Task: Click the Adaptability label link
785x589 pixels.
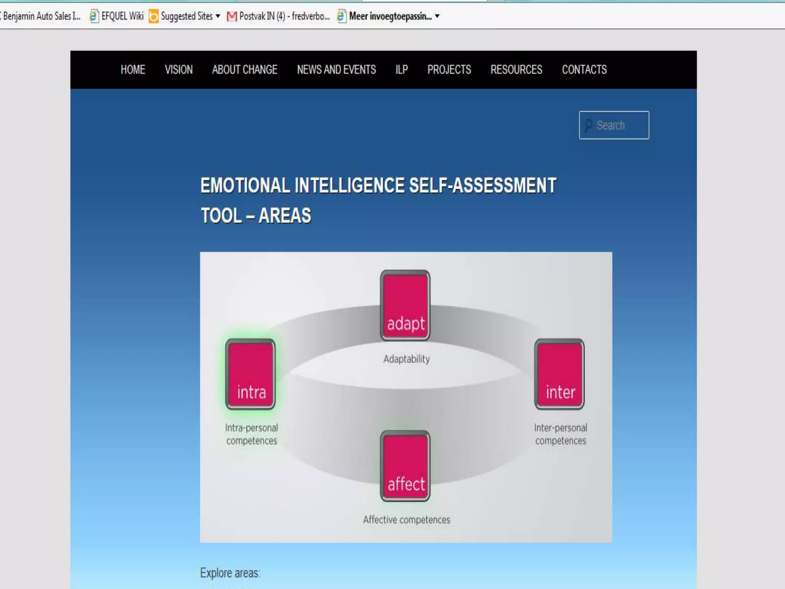Action: 406,359
